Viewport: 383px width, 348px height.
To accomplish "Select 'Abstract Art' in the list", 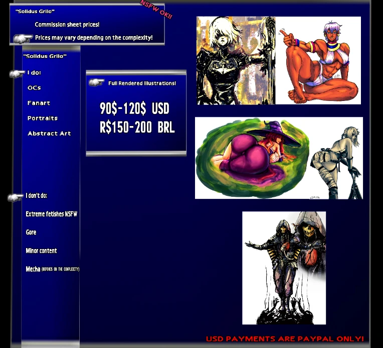I will (49, 134).
